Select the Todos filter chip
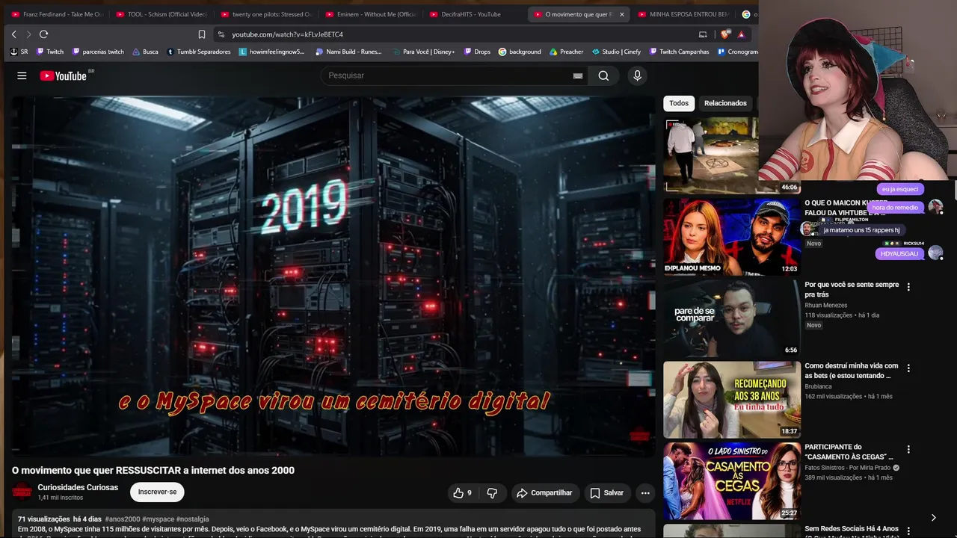The width and height of the screenshot is (957, 538). 679,103
